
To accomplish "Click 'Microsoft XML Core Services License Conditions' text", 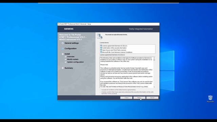I will [117, 52].
